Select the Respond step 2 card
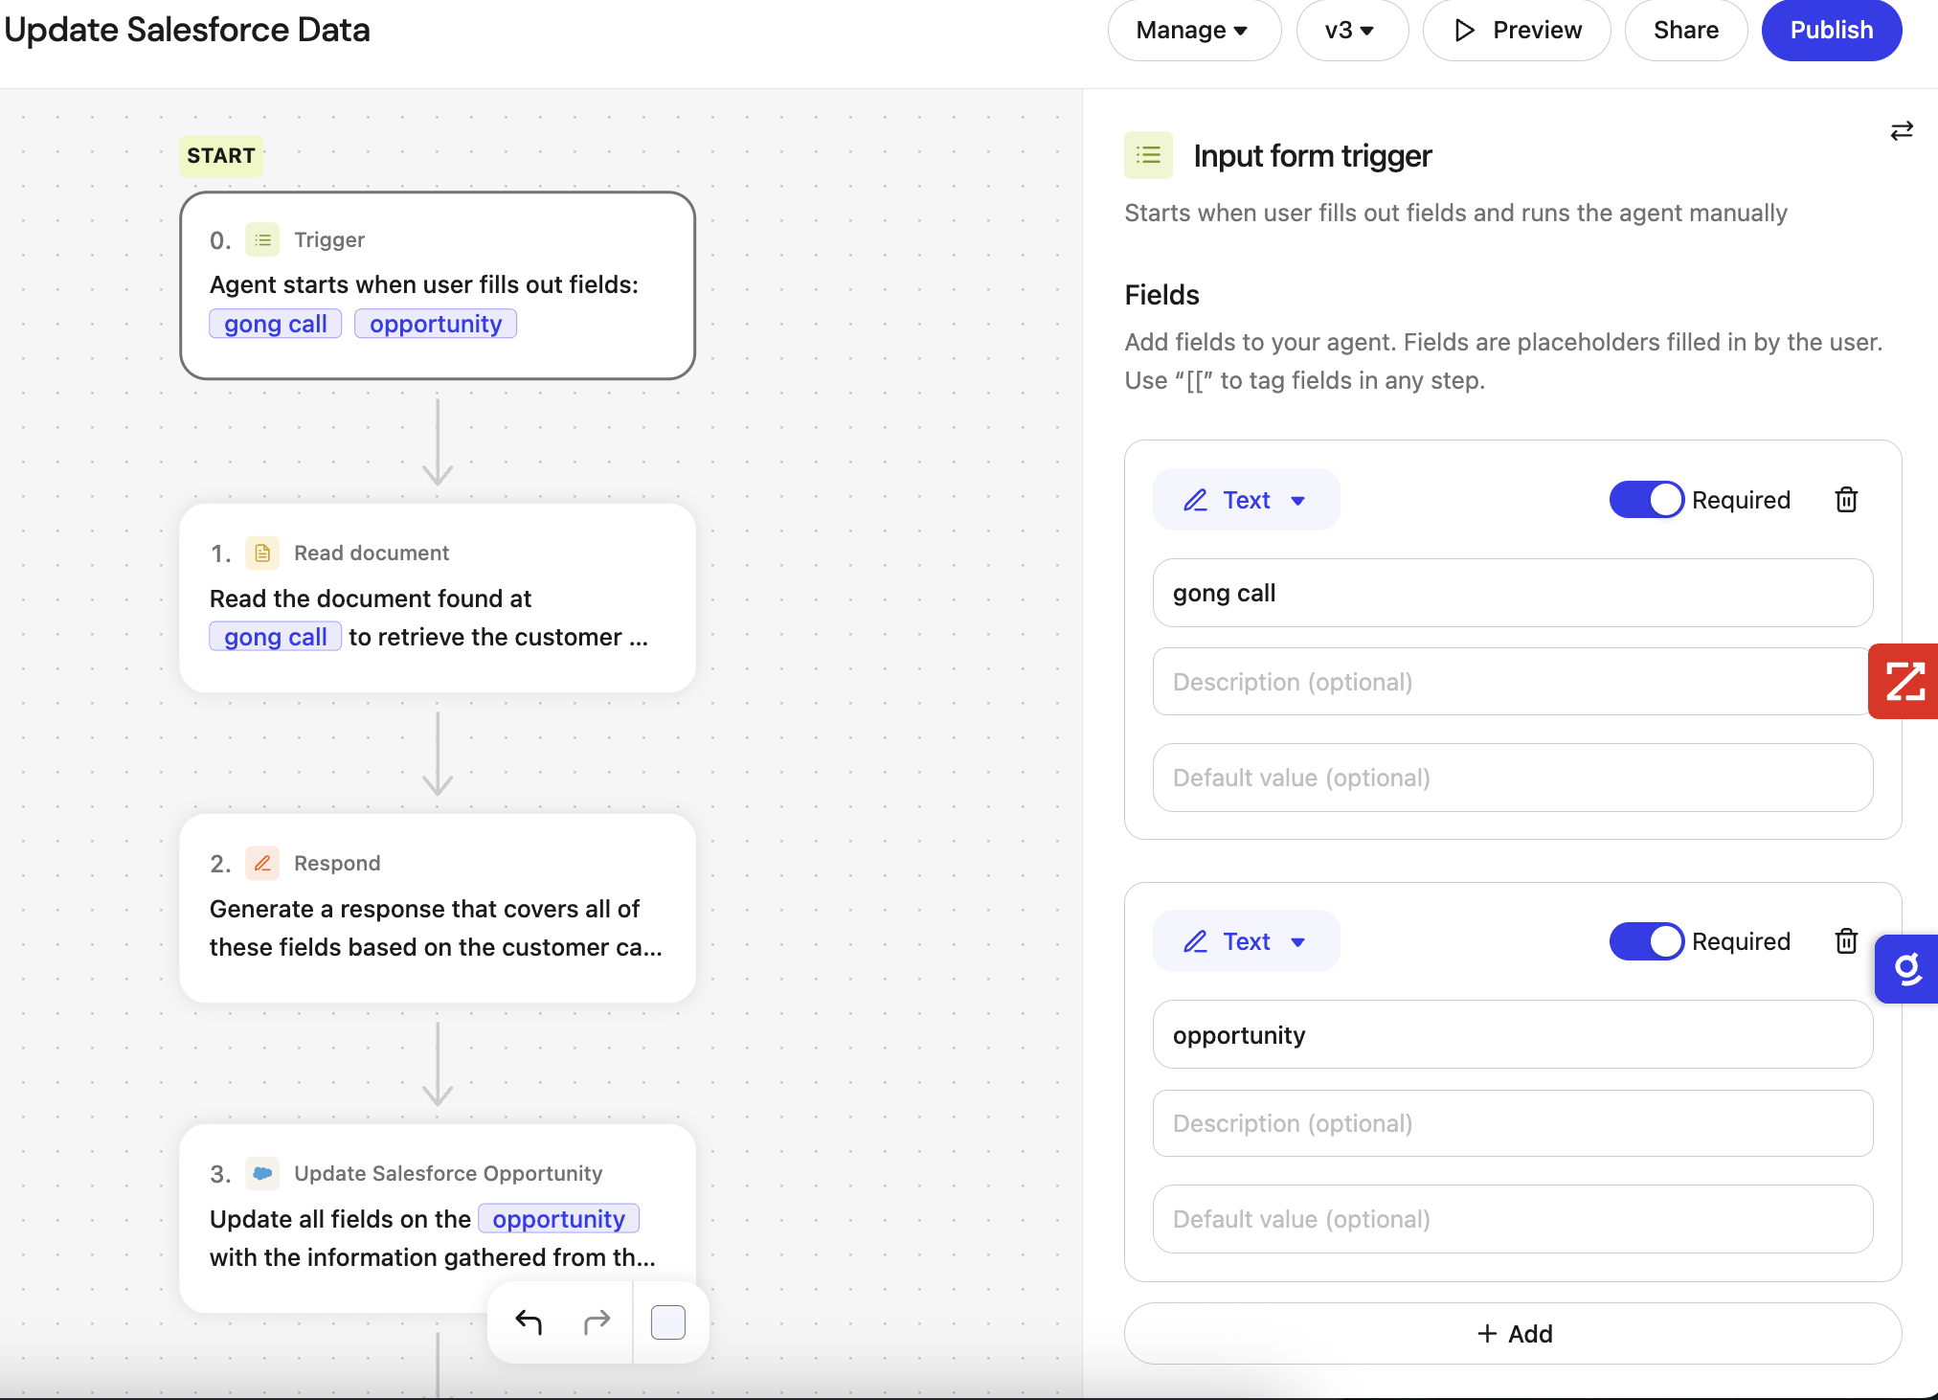This screenshot has width=1938, height=1400. coord(438,909)
